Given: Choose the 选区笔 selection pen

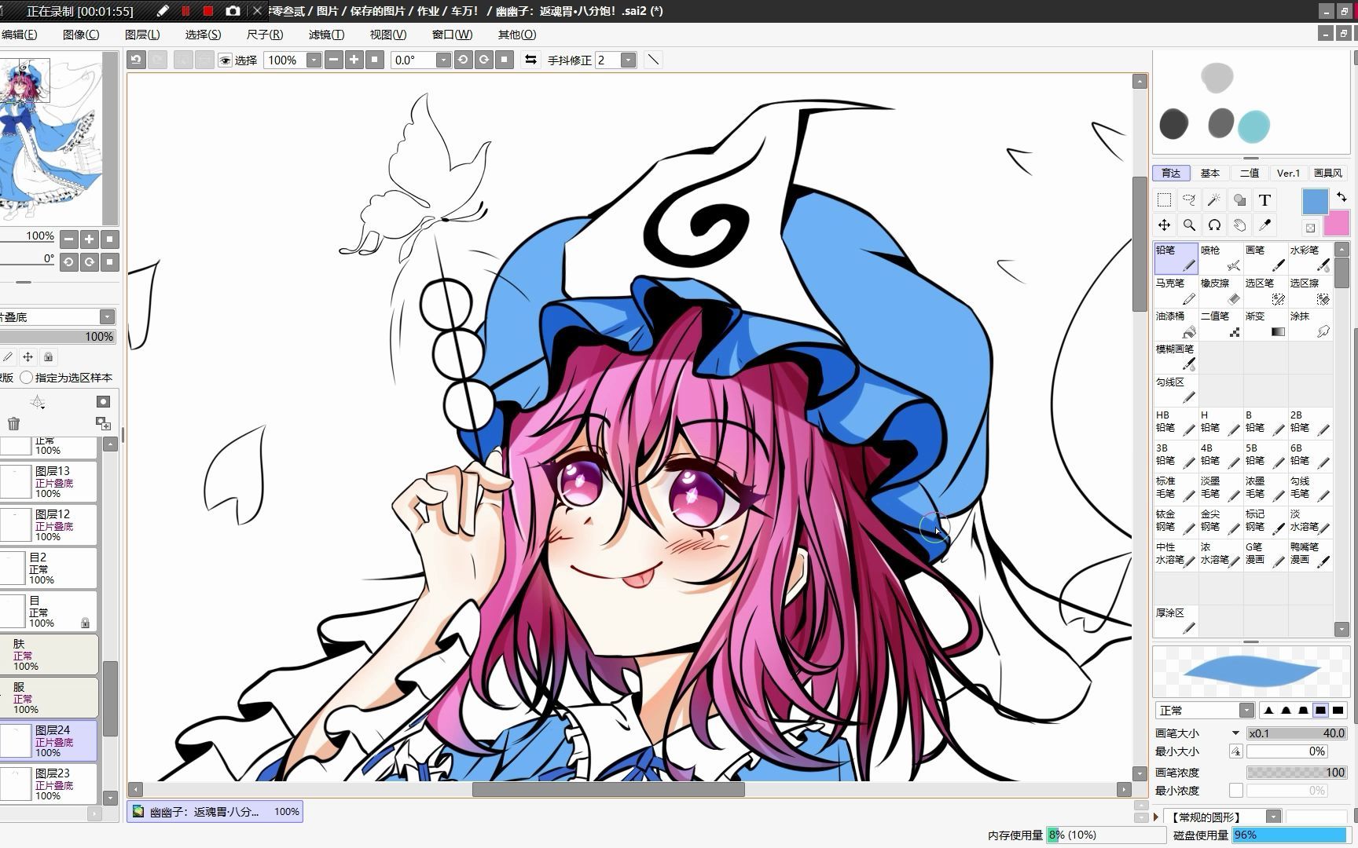Looking at the screenshot, I should (1265, 291).
